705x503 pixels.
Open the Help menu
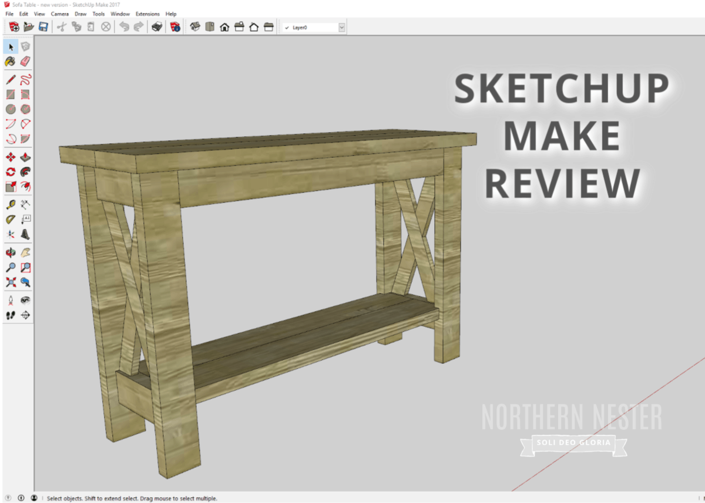click(x=171, y=13)
